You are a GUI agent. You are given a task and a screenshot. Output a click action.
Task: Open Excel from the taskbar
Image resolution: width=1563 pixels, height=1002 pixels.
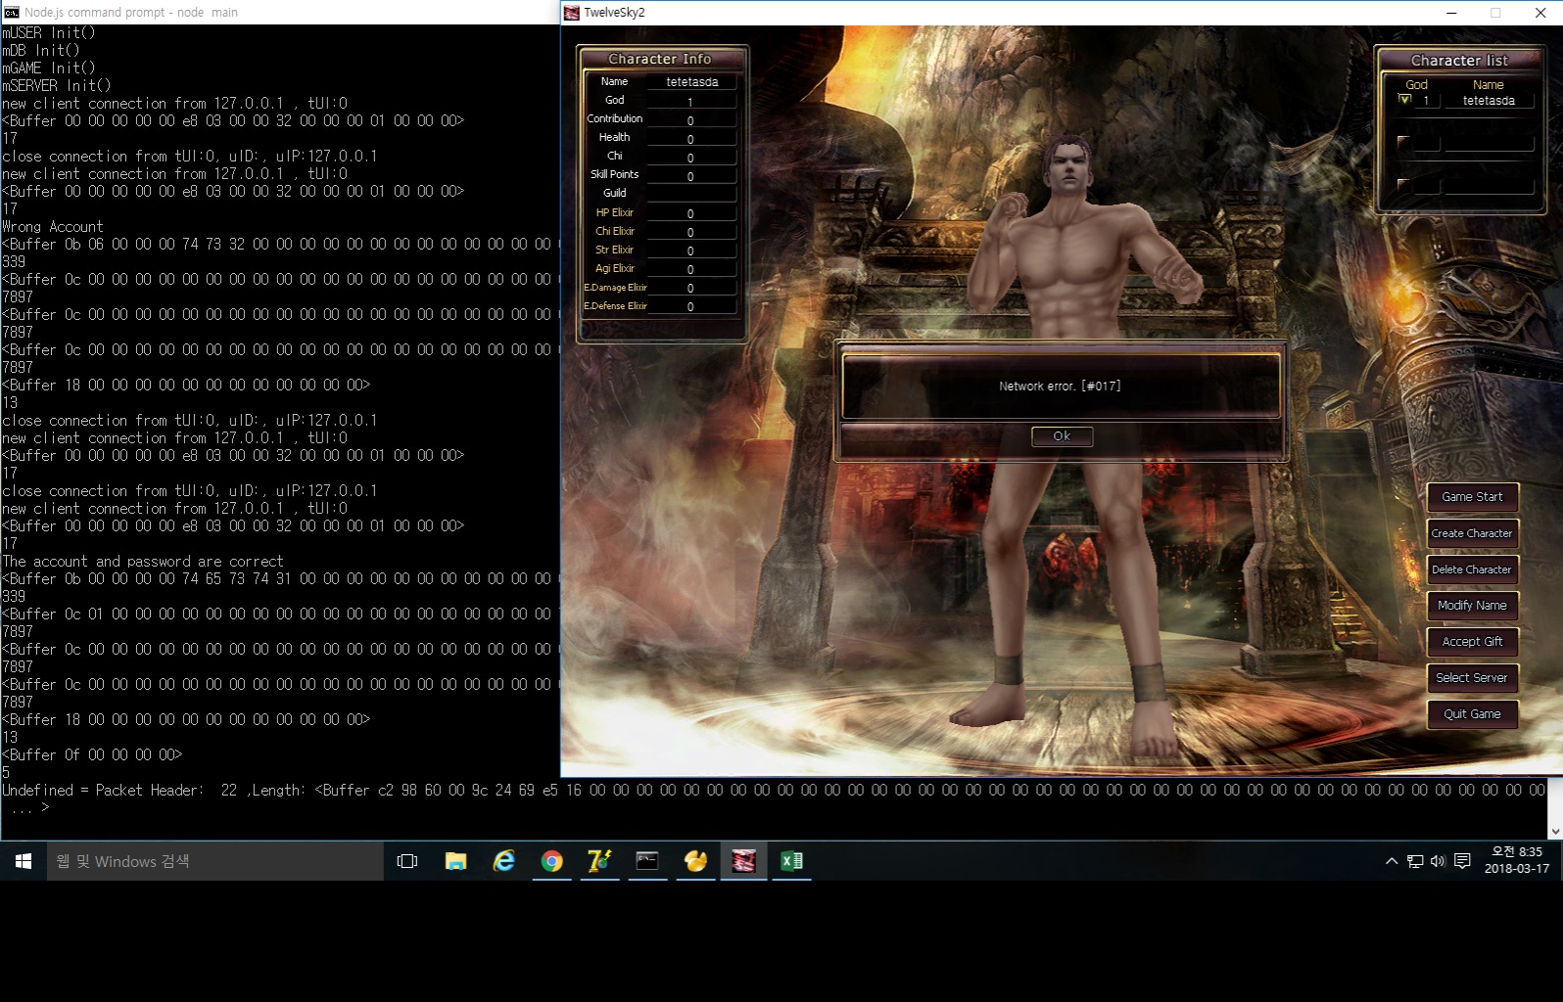point(791,861)
